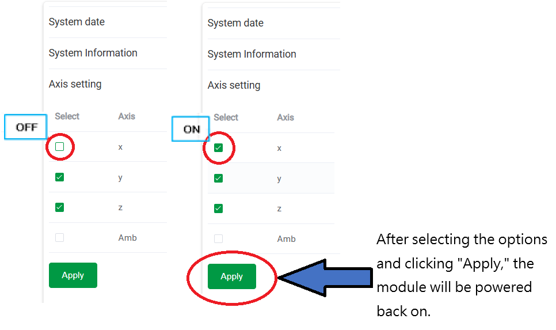
Task: Collapse Axis setting section in the right panel
Action: [x=234, y=85]
